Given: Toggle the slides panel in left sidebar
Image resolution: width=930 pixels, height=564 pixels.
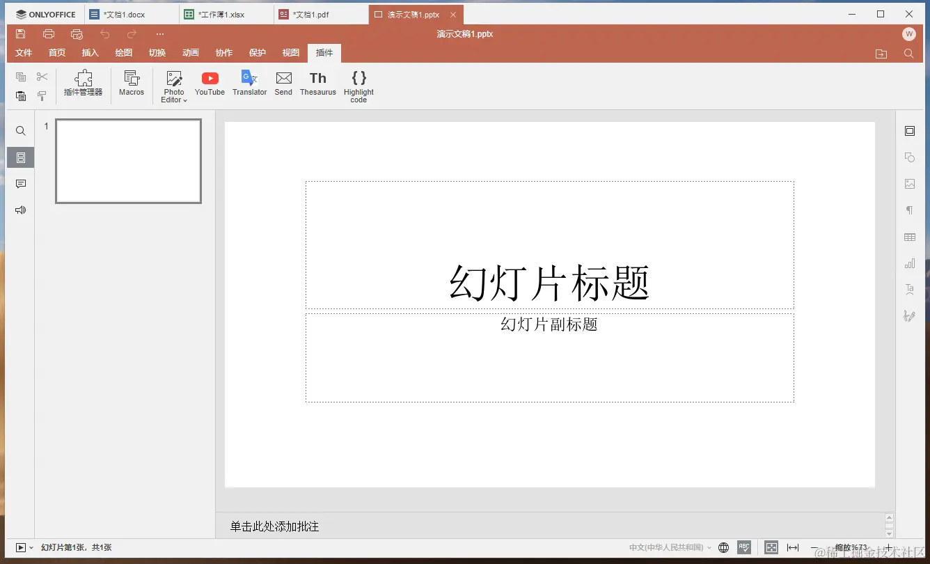Looking at the screenshot, I should (x=21, y=157).
